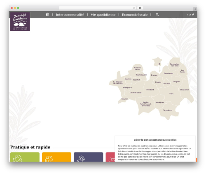This screenshot has width=206, height=174.
Task: Select Comps on the map
Action: (158, 82)
